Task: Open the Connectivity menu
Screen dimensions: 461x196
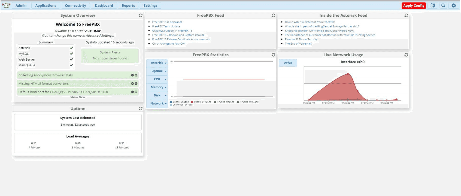Action: point(75,5)
